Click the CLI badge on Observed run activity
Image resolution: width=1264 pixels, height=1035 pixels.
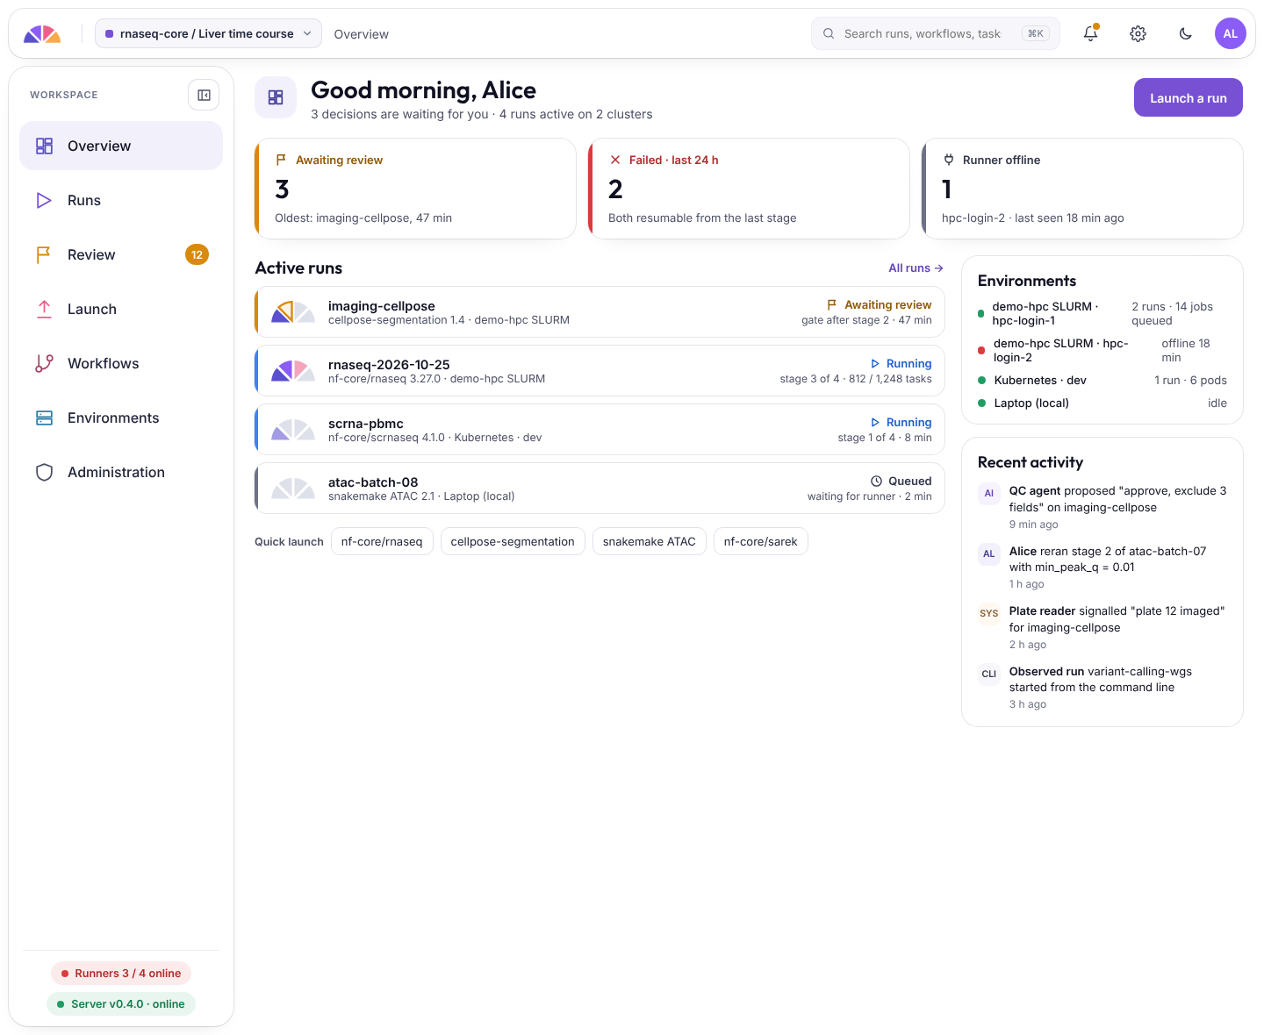pos(989,675)
